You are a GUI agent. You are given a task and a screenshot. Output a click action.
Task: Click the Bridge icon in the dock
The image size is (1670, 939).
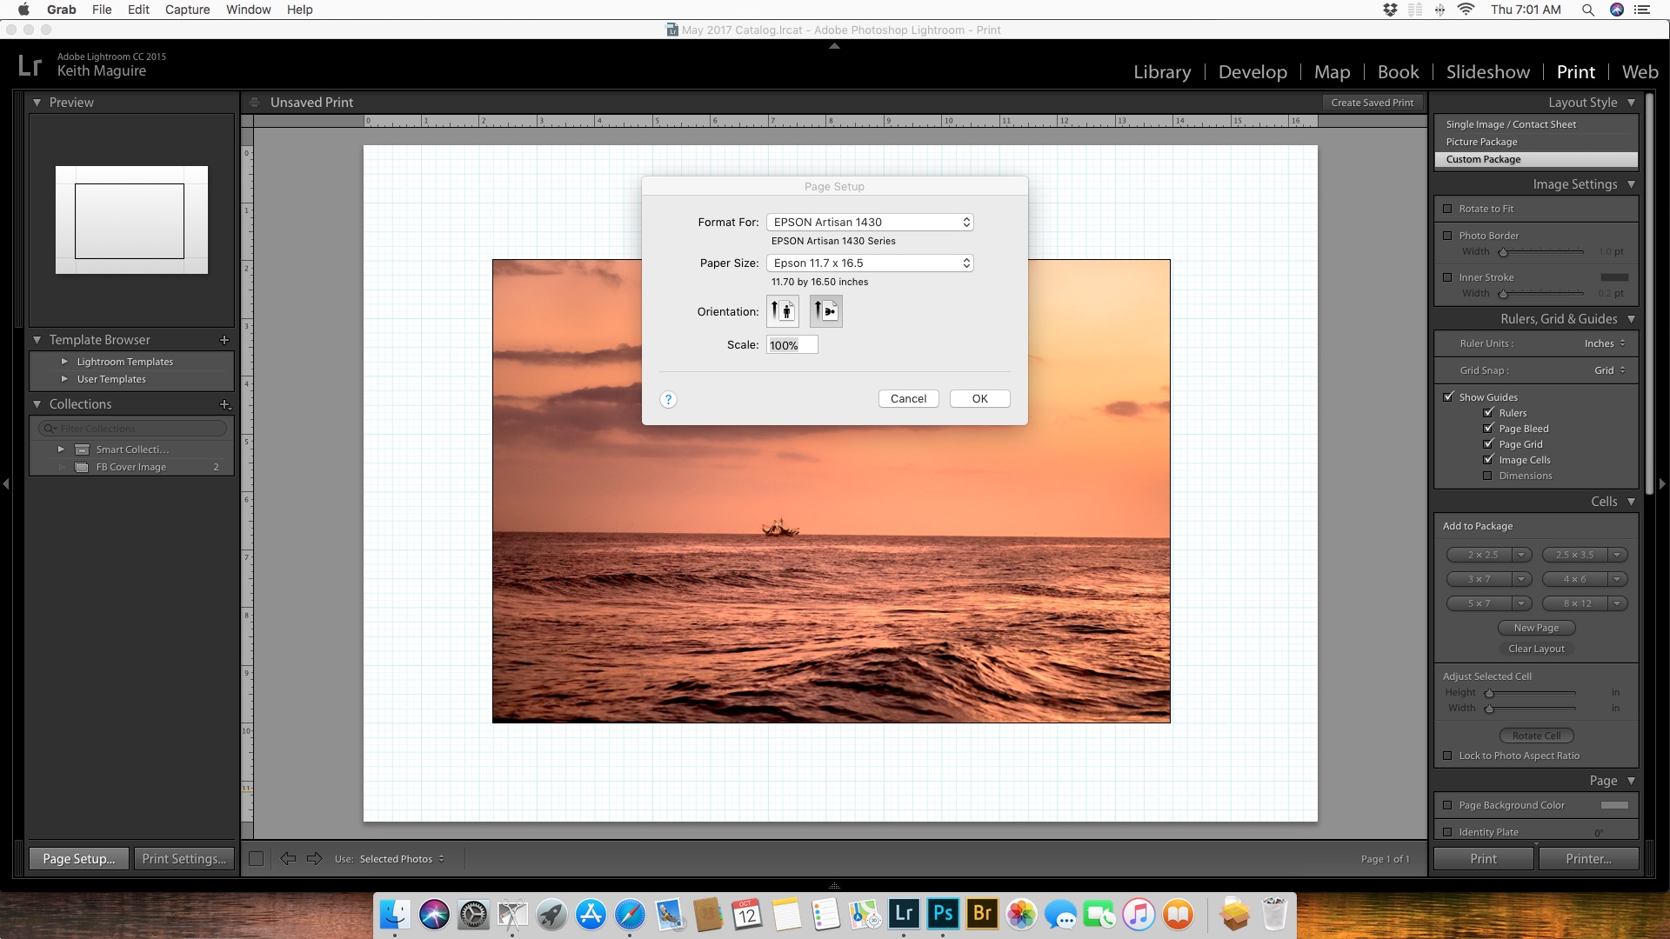click(980, 914)
